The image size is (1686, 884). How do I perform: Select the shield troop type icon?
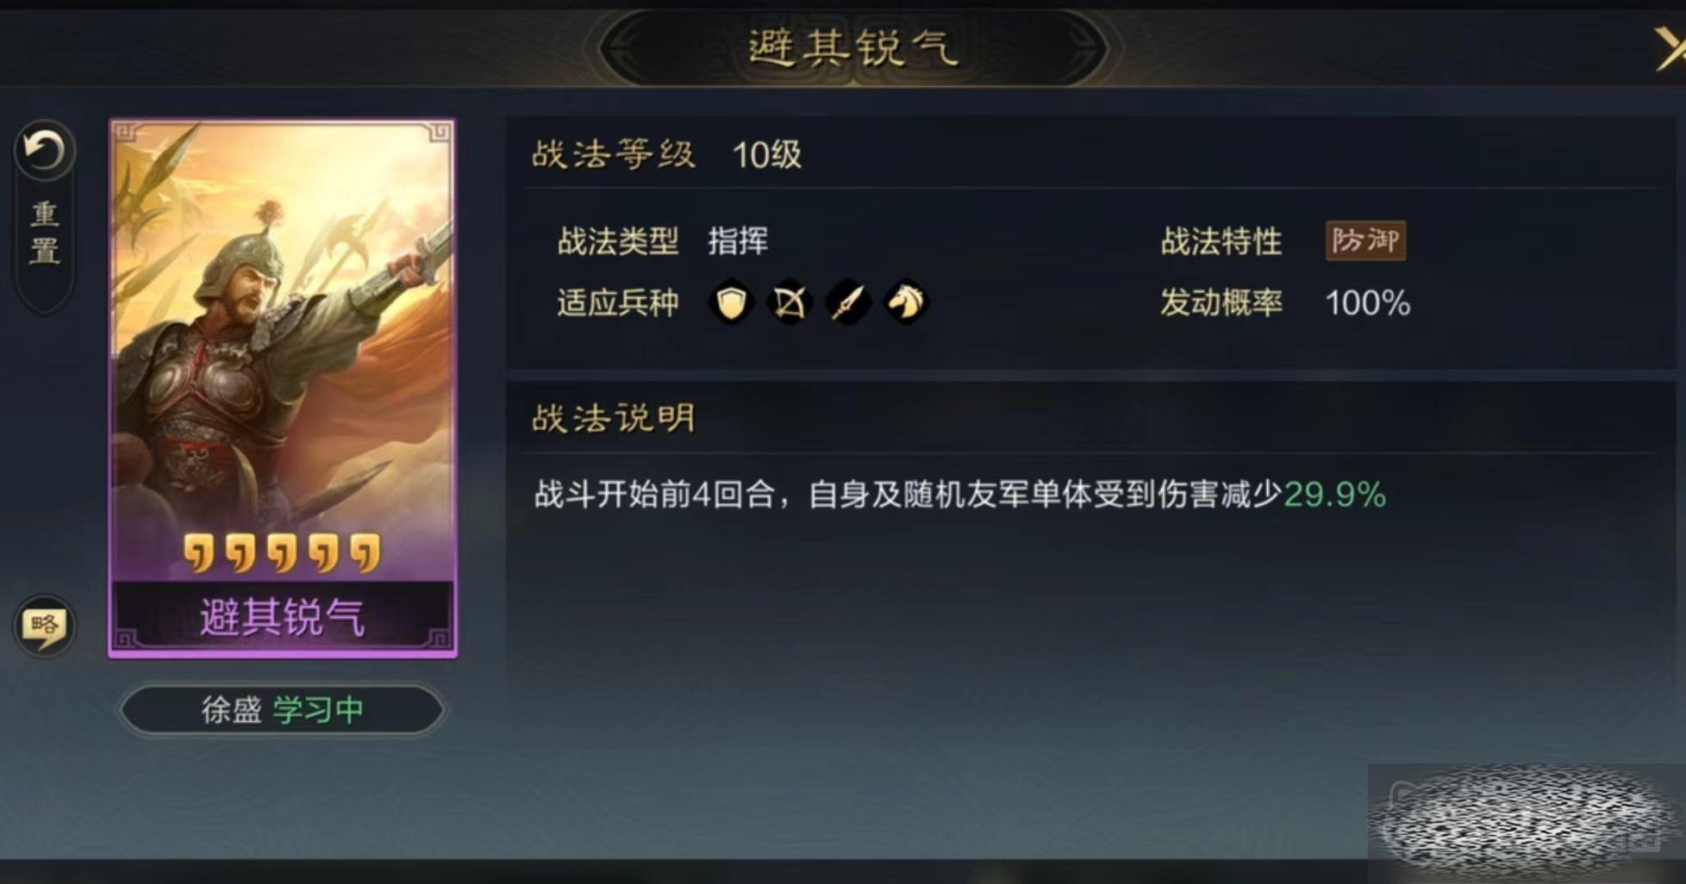(731, 302)
